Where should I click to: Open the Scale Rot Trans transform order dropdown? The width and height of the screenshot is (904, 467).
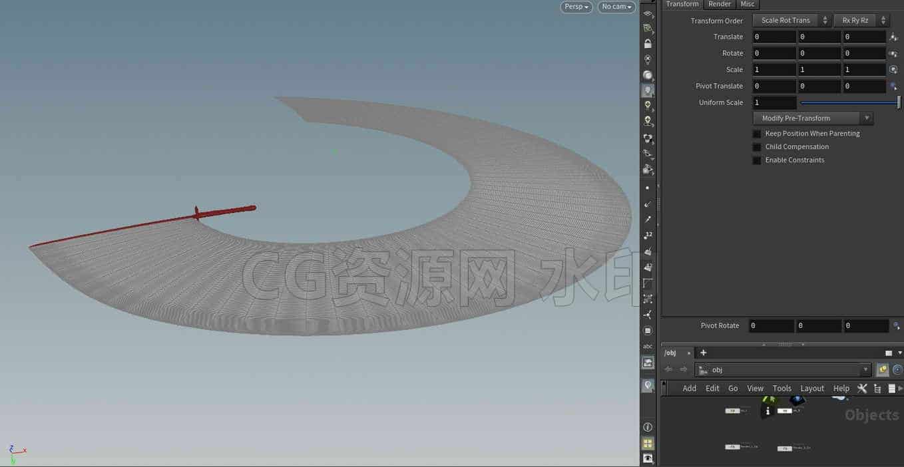click(x=791, y=21)
